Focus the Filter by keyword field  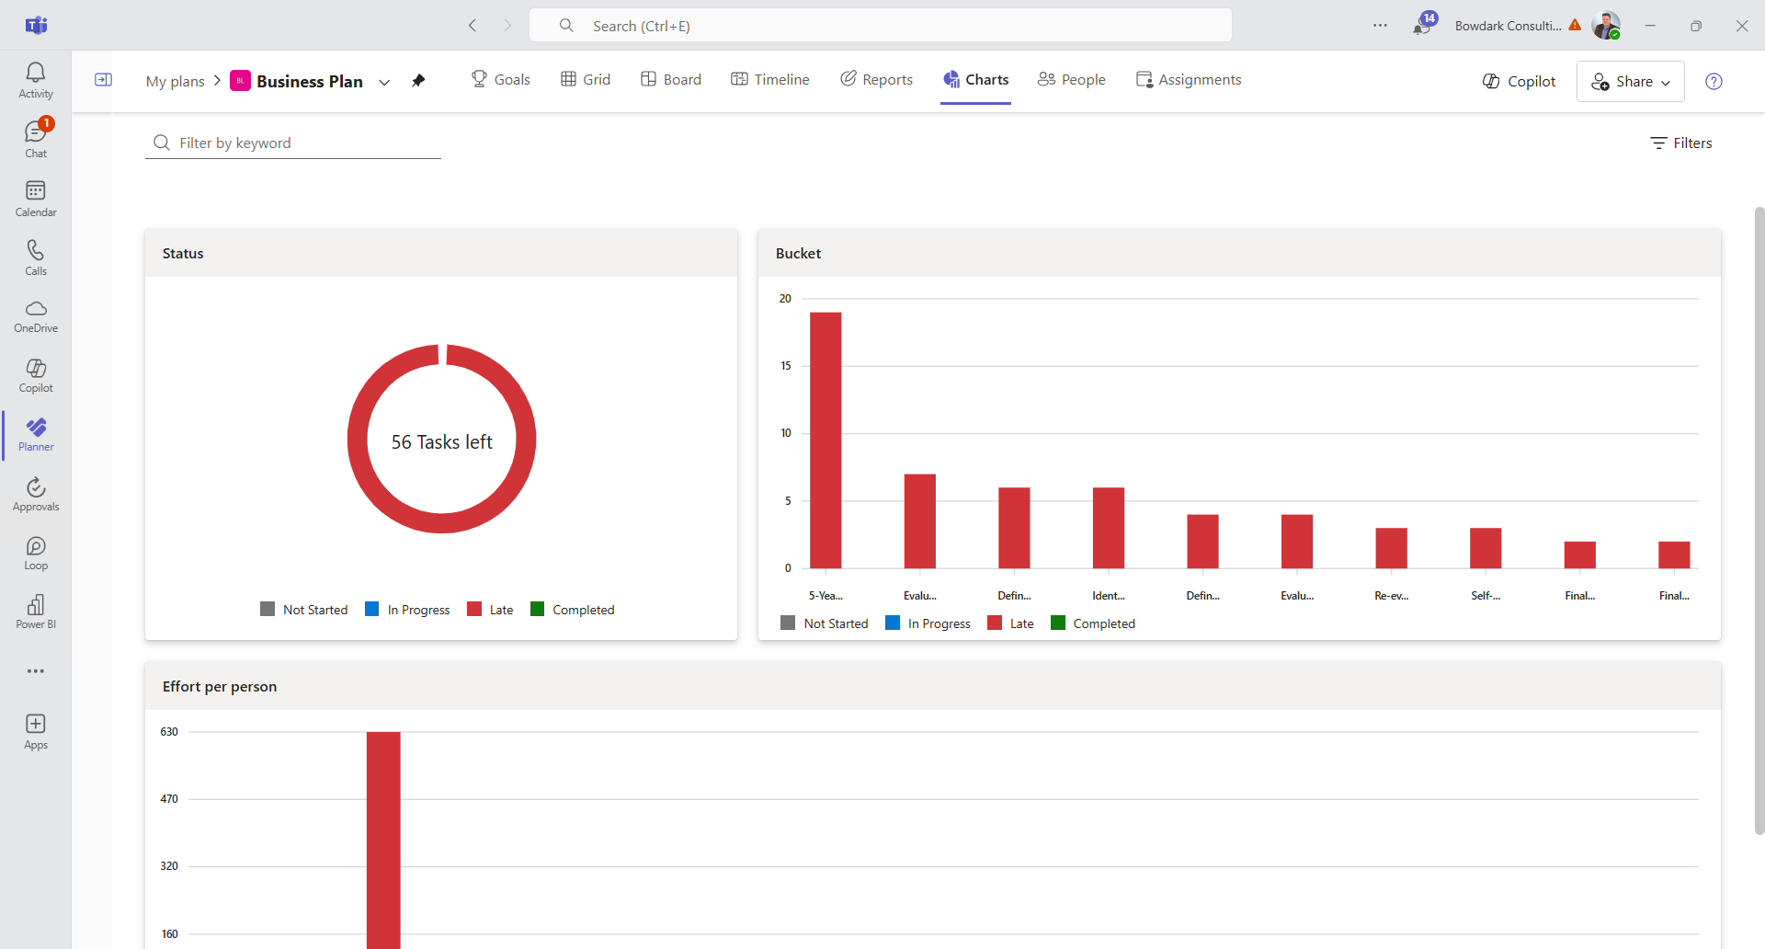pyautogui.click(x=293, y=143)
